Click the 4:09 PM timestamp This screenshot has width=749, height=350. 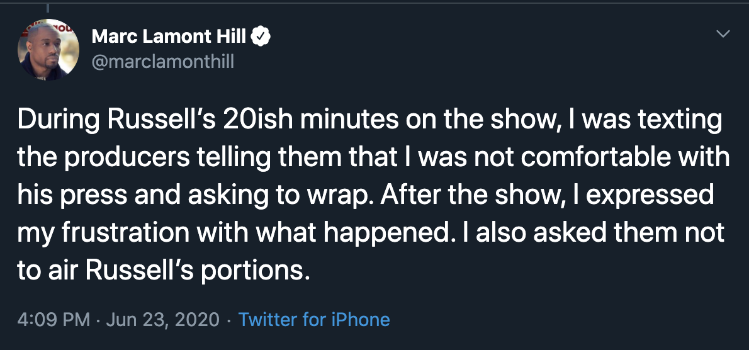[54, 319]
